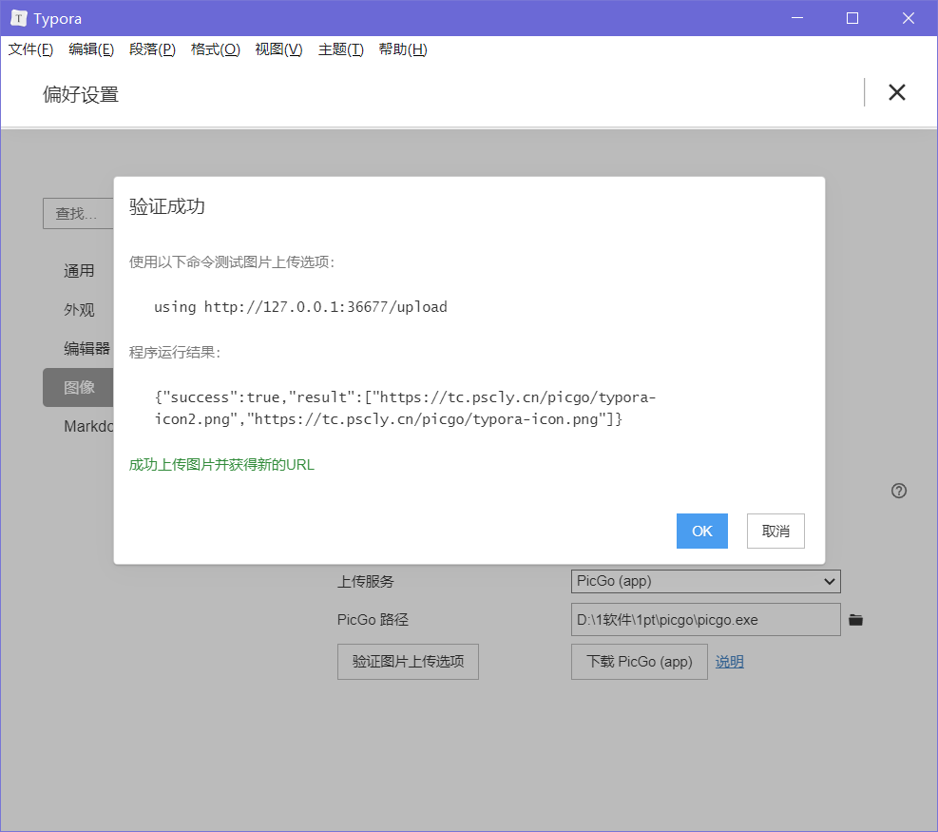Browse for PicGo path via folder icon
Viewport: 938px width, 832px height.
[x=855, y=620]
